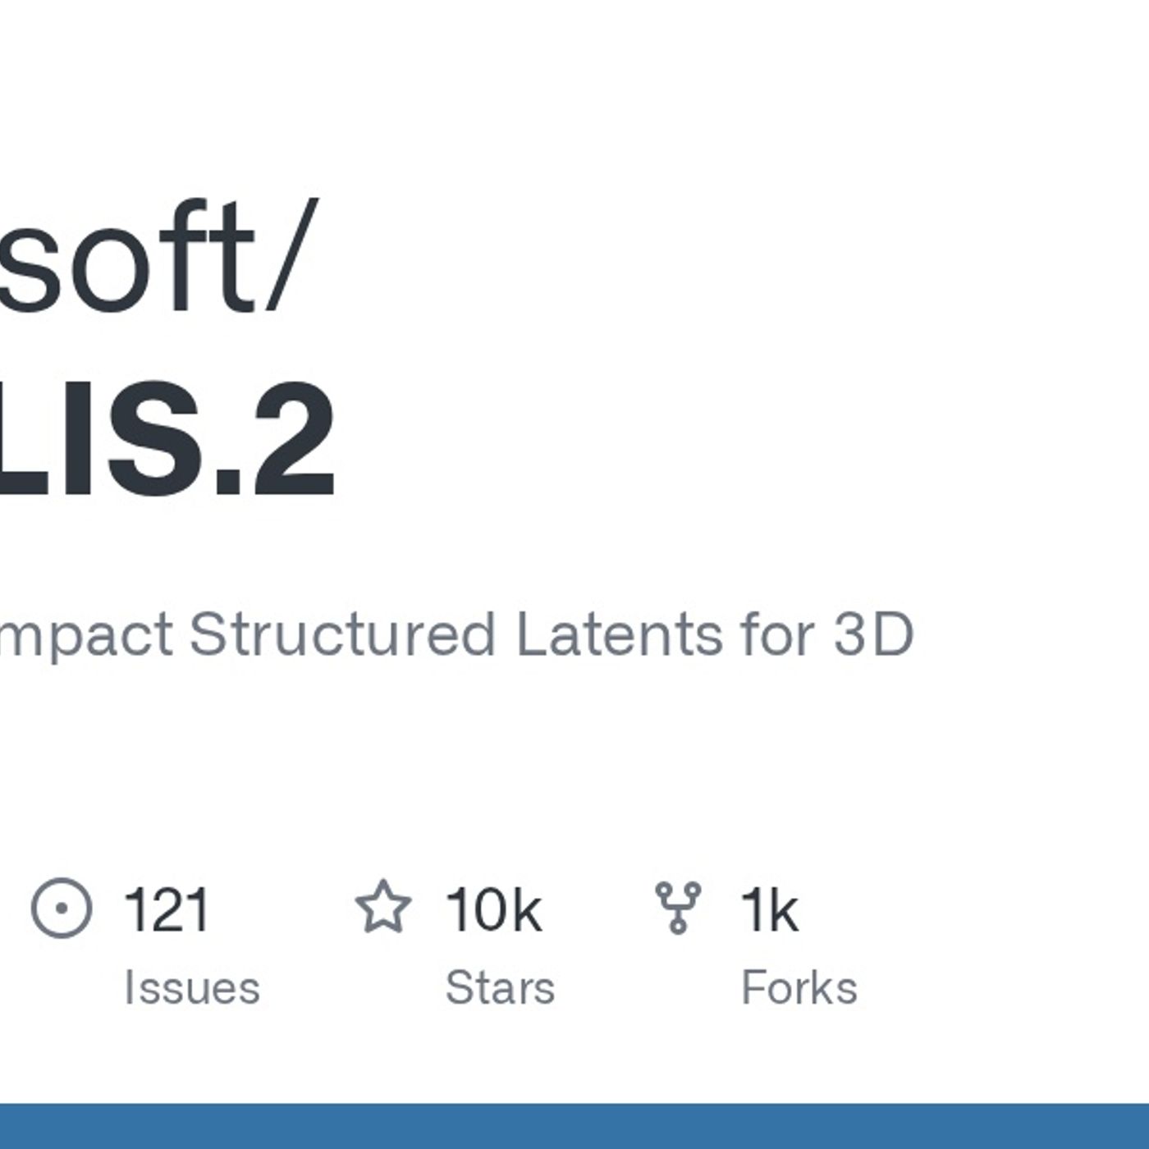Click the letters 'LIS' in the repository name
The image size is (1149, 1149).
pos(100,438)
